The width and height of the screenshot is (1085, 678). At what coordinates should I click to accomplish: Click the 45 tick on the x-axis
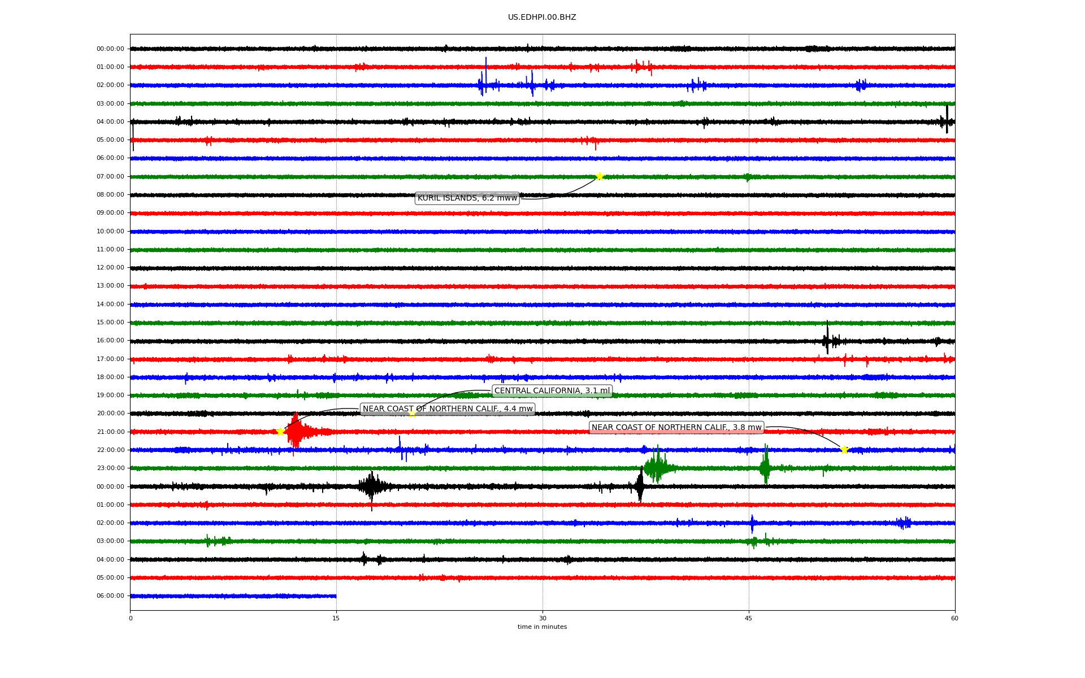point(748,618)
